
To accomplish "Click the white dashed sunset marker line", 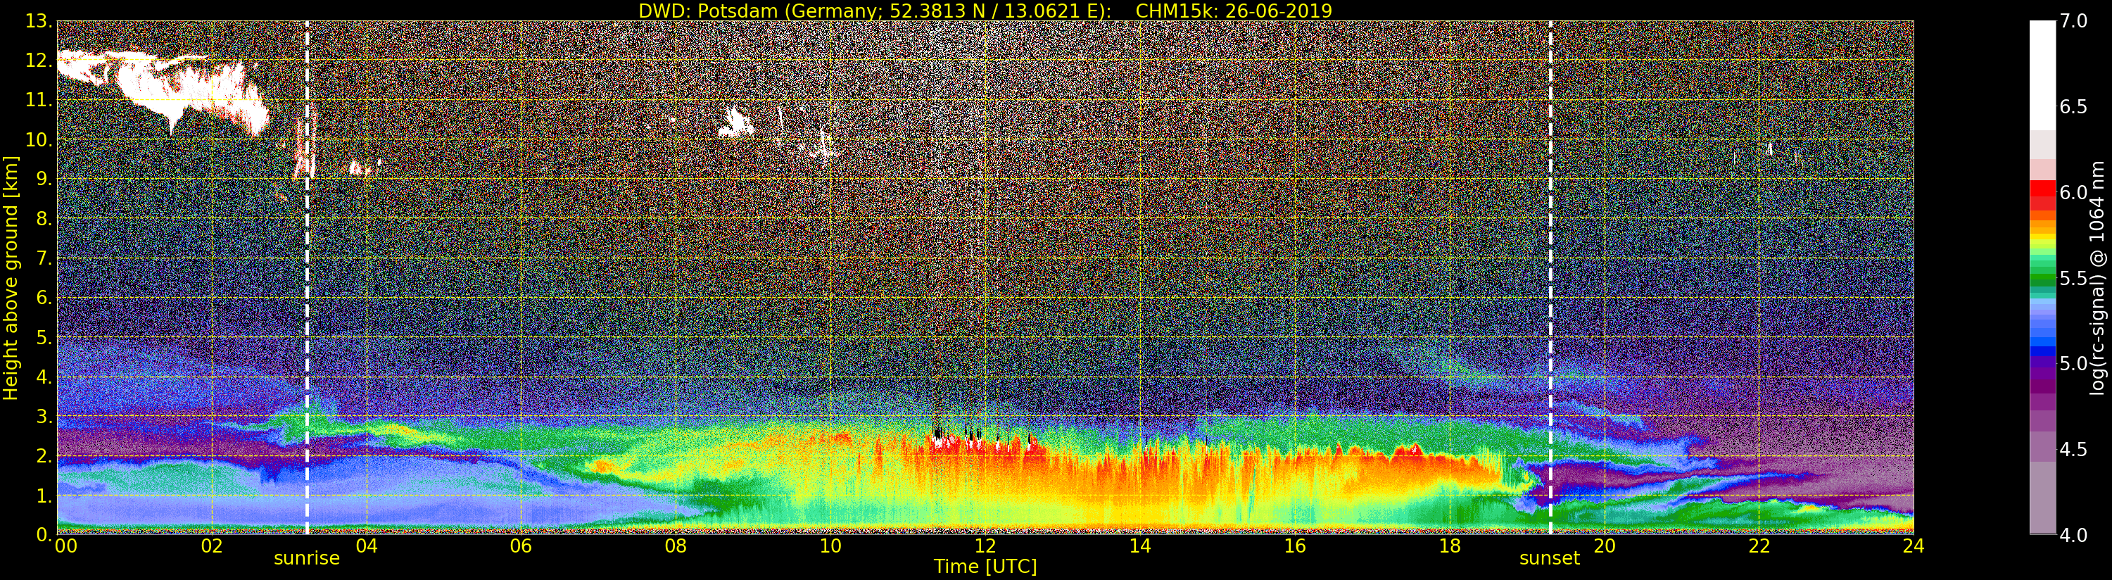I will (1550, 277).
